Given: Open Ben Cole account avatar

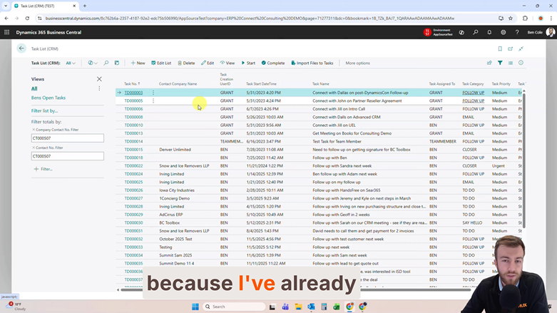Looking at the screenshot, I should click(551, 32).
